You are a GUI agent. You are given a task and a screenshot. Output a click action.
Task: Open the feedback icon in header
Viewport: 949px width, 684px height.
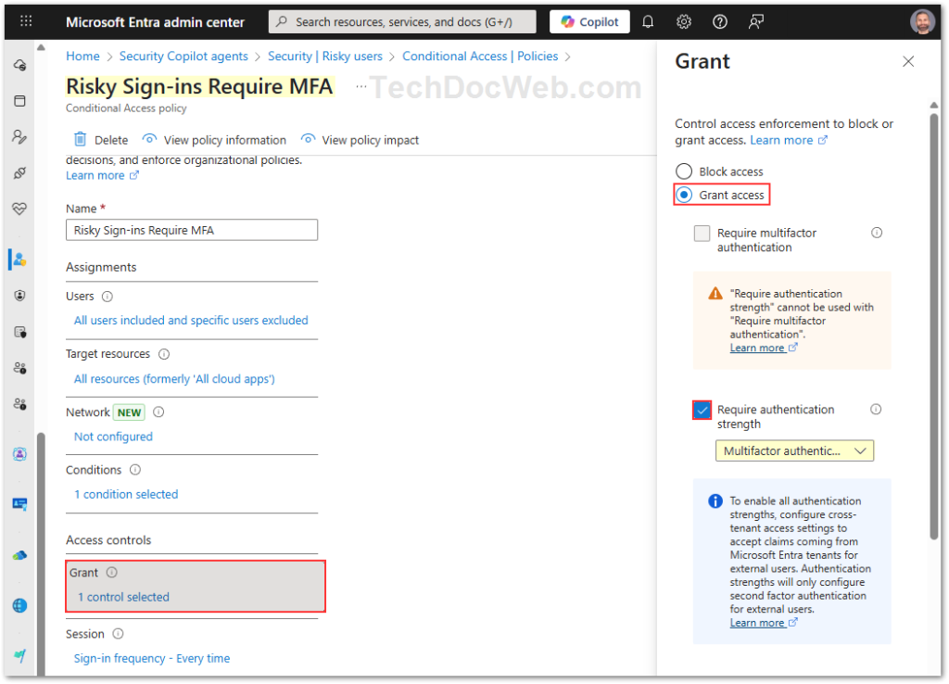757,21
